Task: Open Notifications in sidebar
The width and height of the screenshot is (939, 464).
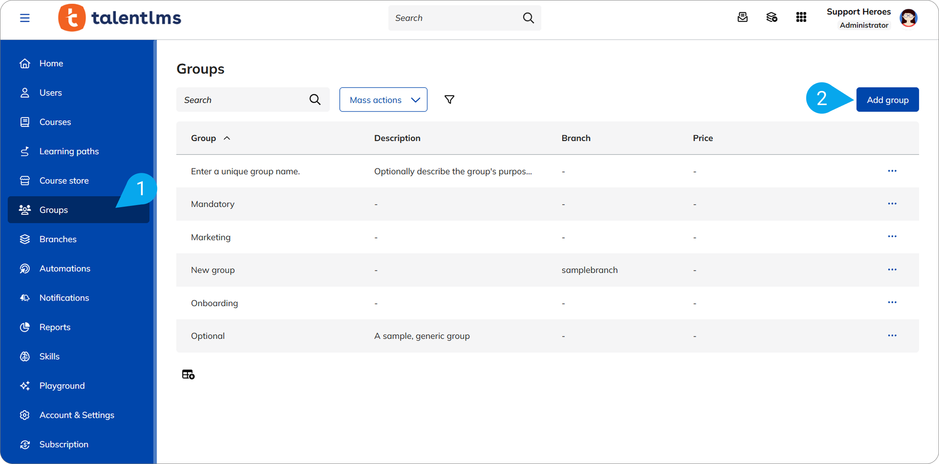Action: coord(78,298)
